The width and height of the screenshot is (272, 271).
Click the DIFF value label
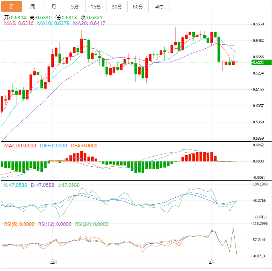(53, 146)
